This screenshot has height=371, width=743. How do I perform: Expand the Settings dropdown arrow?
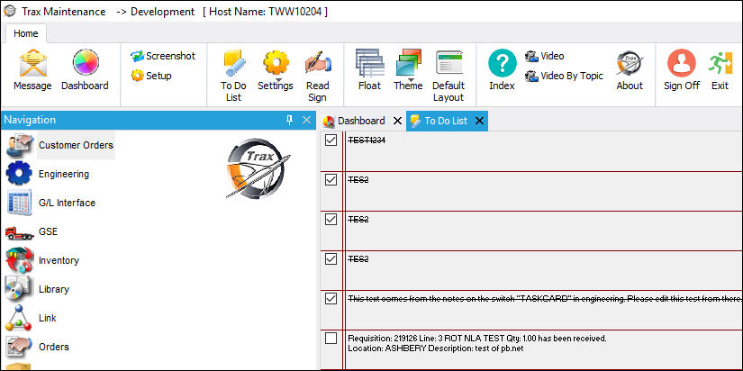tap(278, 79)
